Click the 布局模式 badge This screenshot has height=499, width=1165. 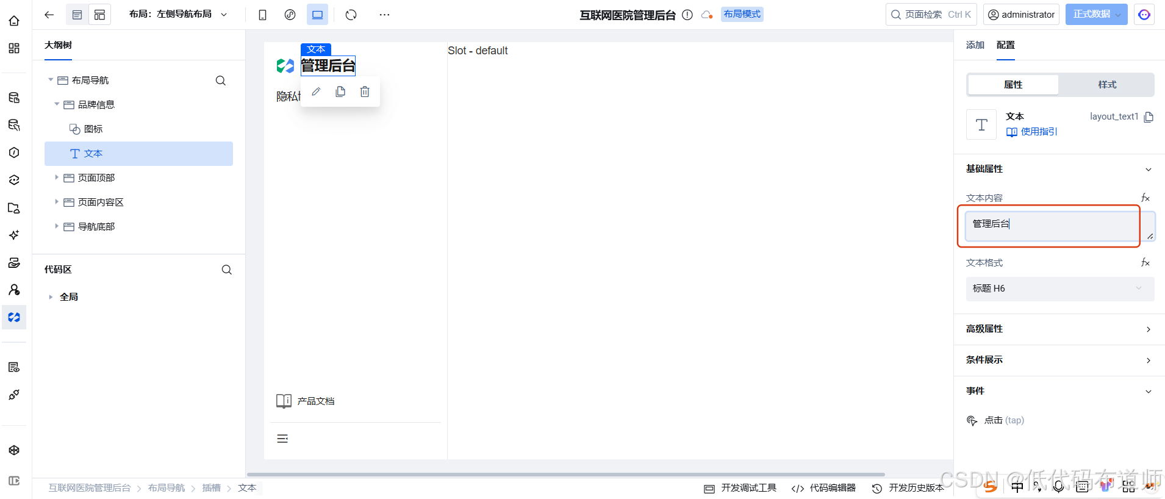click(742, 14)
